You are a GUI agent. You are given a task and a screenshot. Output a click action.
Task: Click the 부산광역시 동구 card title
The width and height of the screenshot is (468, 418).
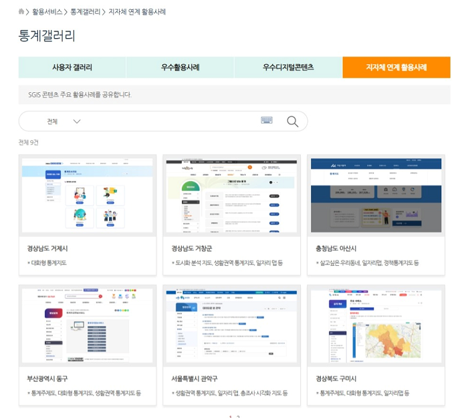47,379
